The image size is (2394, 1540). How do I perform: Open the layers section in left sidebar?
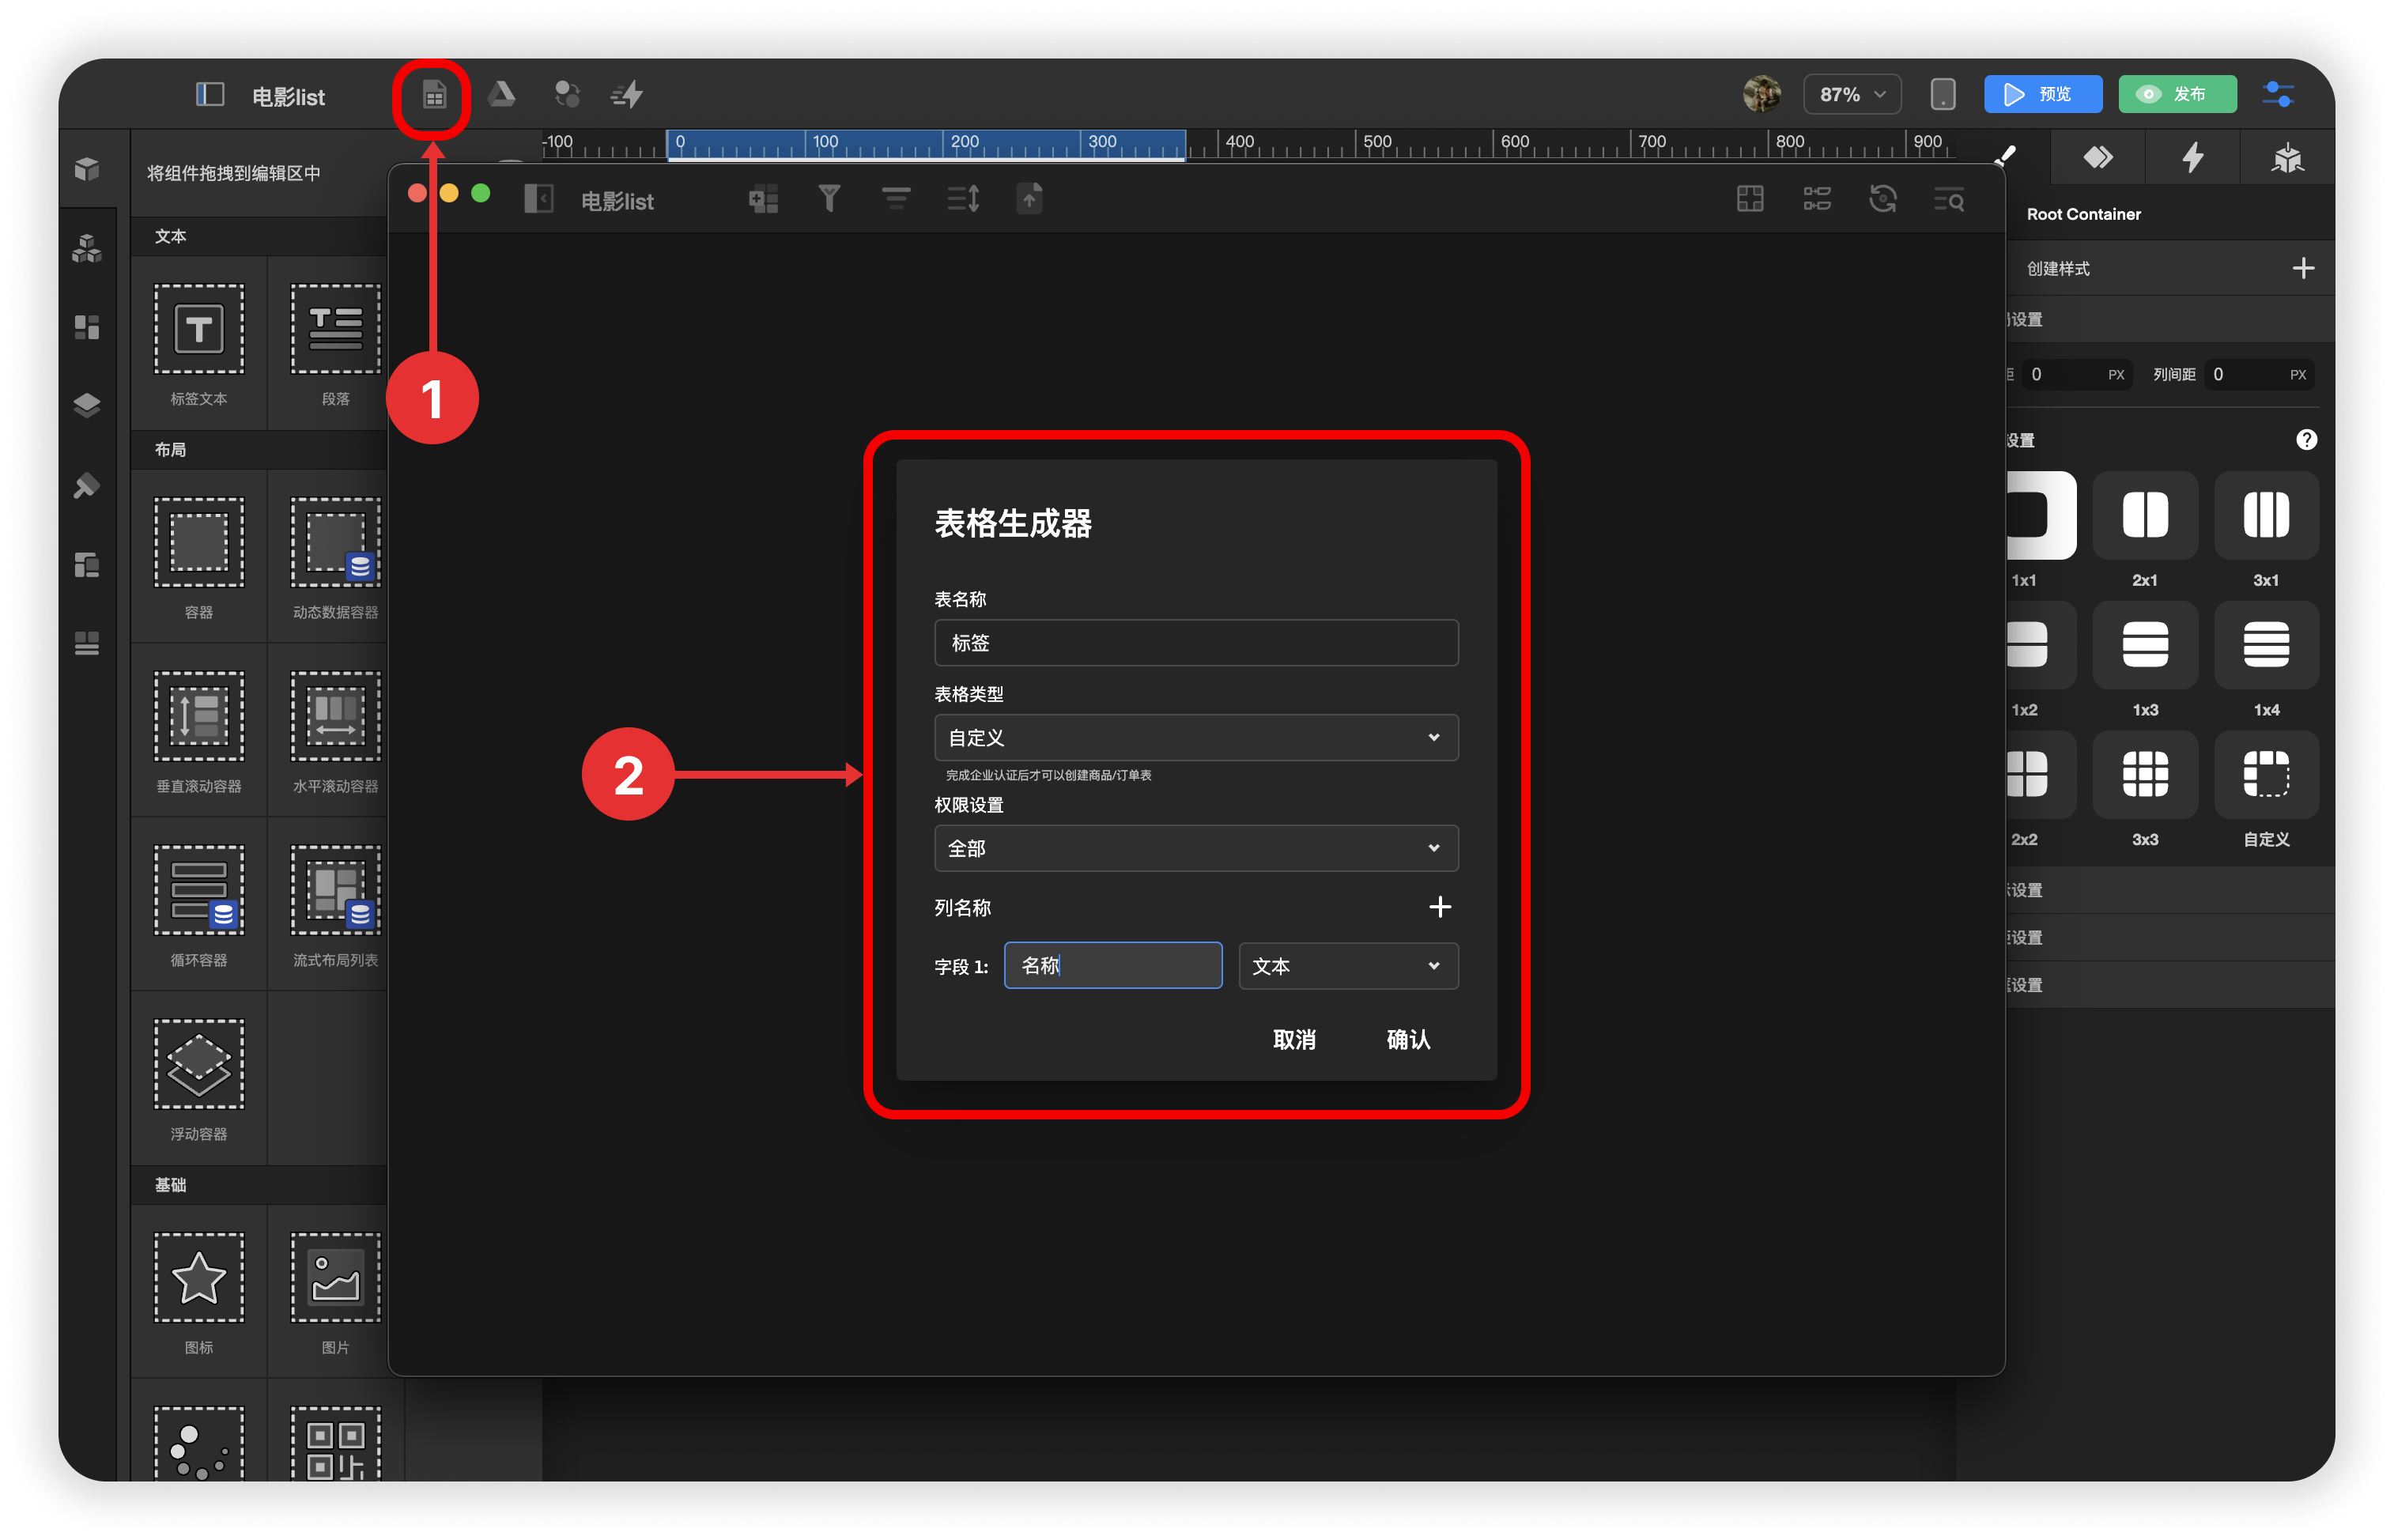87,405
